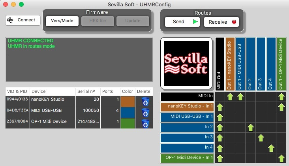Pick the orange color swatch for nanoKEY Studio
The image size is (289, 166).
[x=128, y=101]
